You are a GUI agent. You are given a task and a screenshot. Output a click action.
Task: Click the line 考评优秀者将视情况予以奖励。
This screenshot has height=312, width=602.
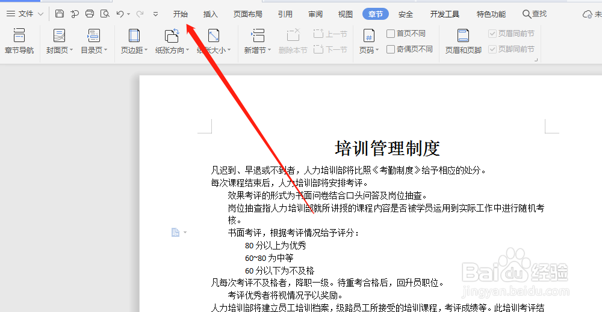click(x=285, y=295)
